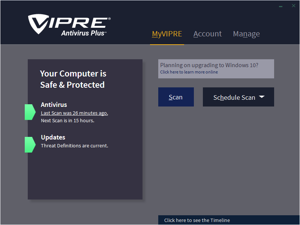Open the Account tab
The height and width of the screenshot is (225, 300).
coord(207,34)
